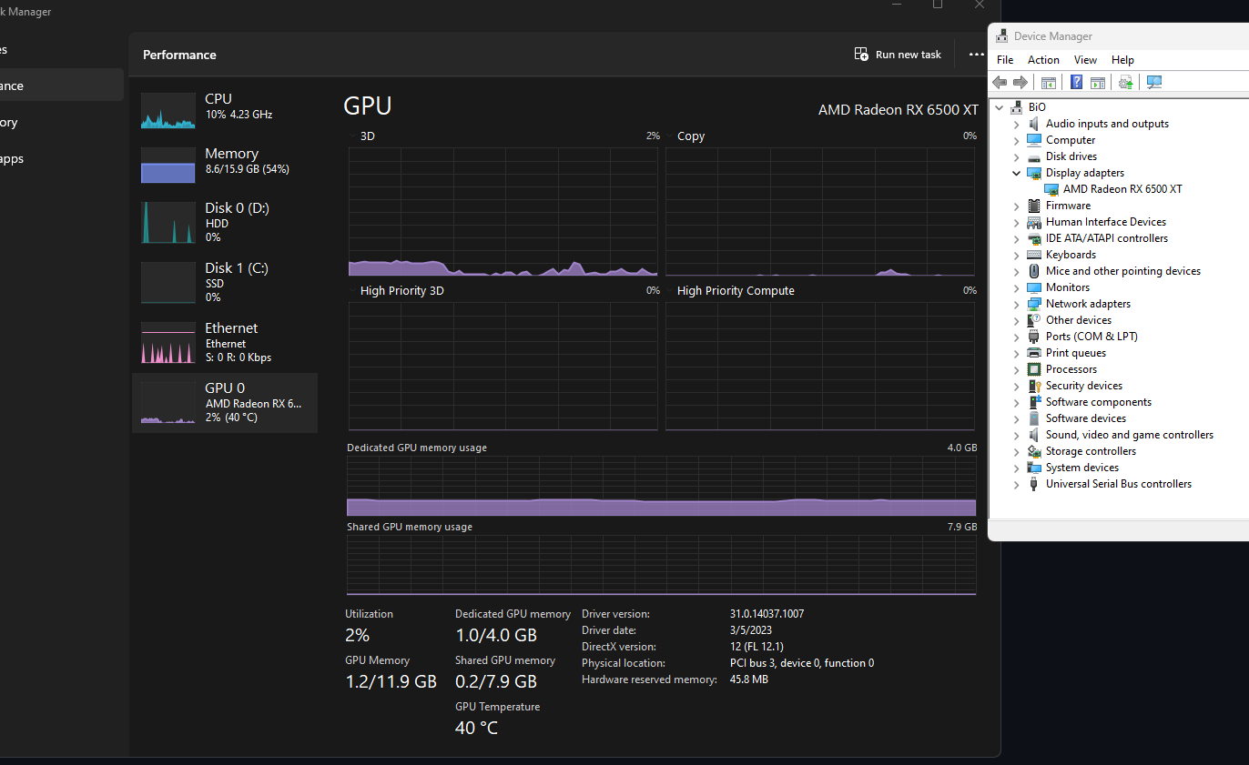
Task: Collapse the BiO root node in Device Manager
Action: click(999, 106)
